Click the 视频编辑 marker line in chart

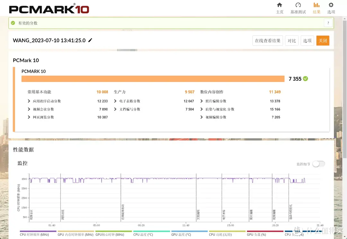coord(272,198)
